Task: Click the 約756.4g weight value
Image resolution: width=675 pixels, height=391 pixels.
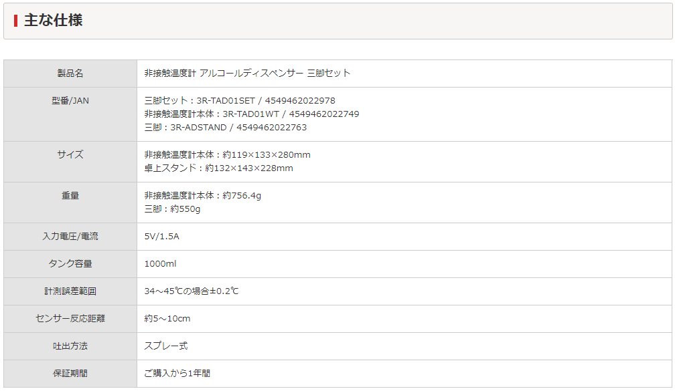Action: (x=242, y=195)
